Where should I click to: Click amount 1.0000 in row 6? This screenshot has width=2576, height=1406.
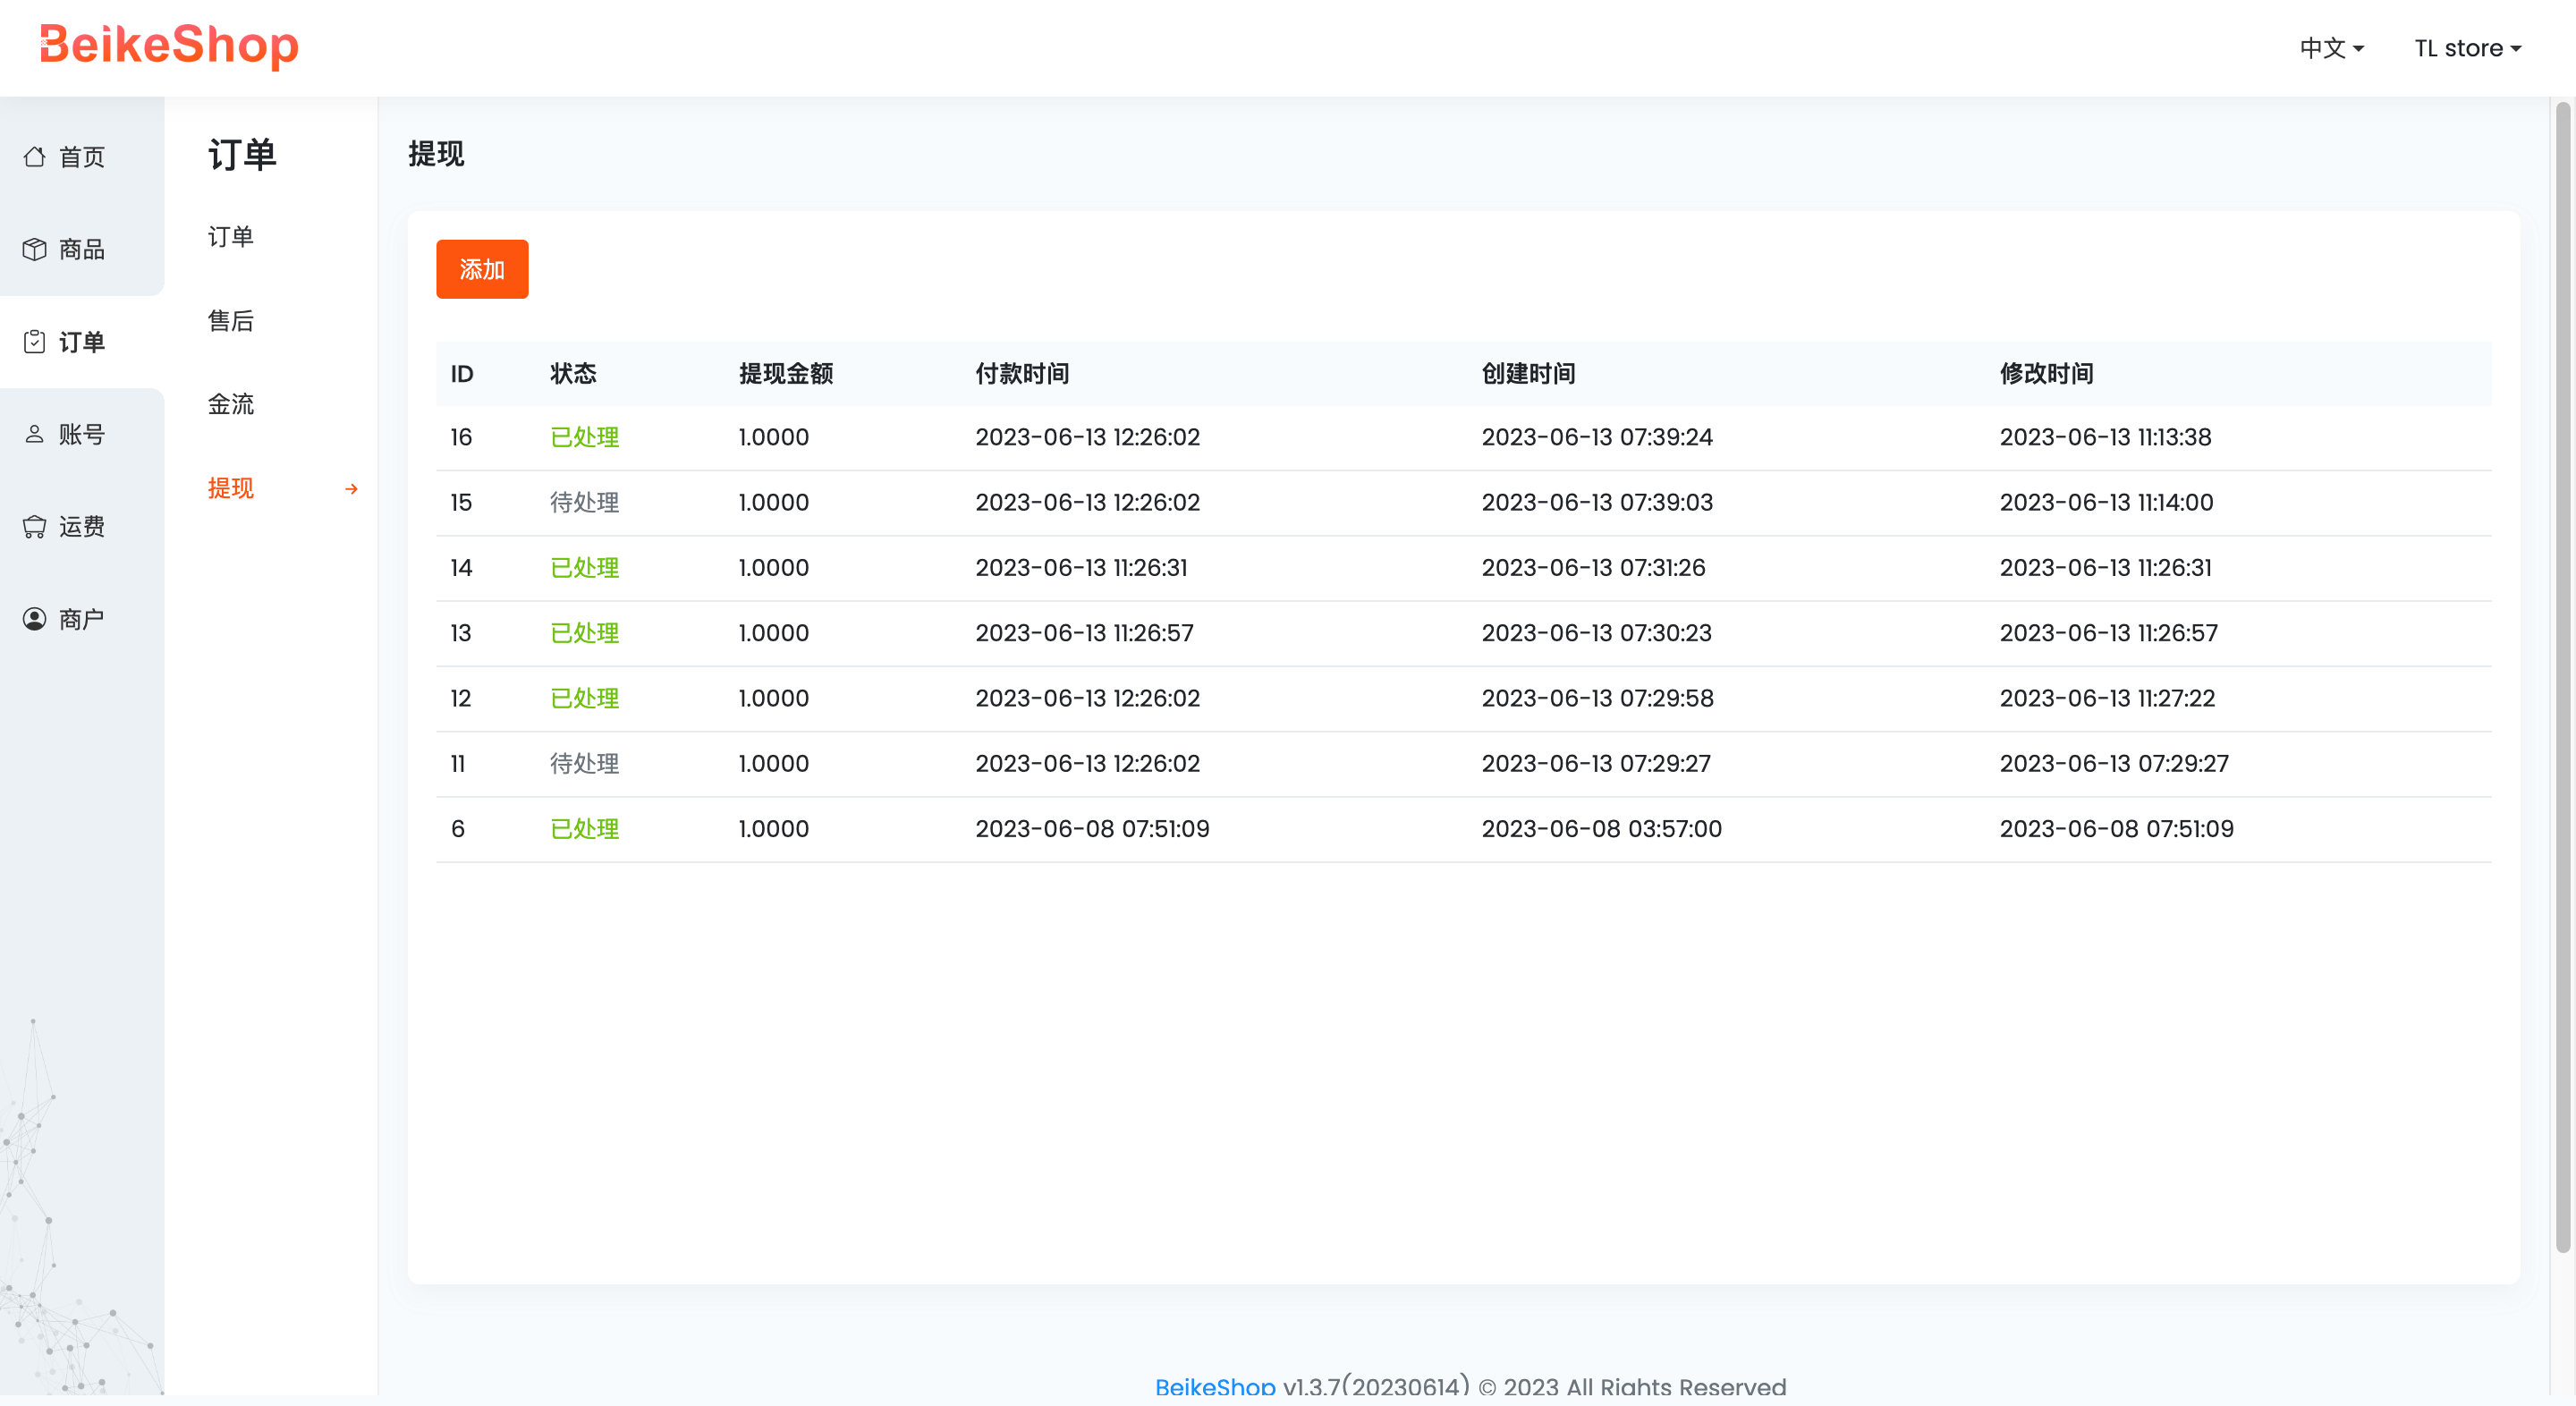tap(774, 829)
